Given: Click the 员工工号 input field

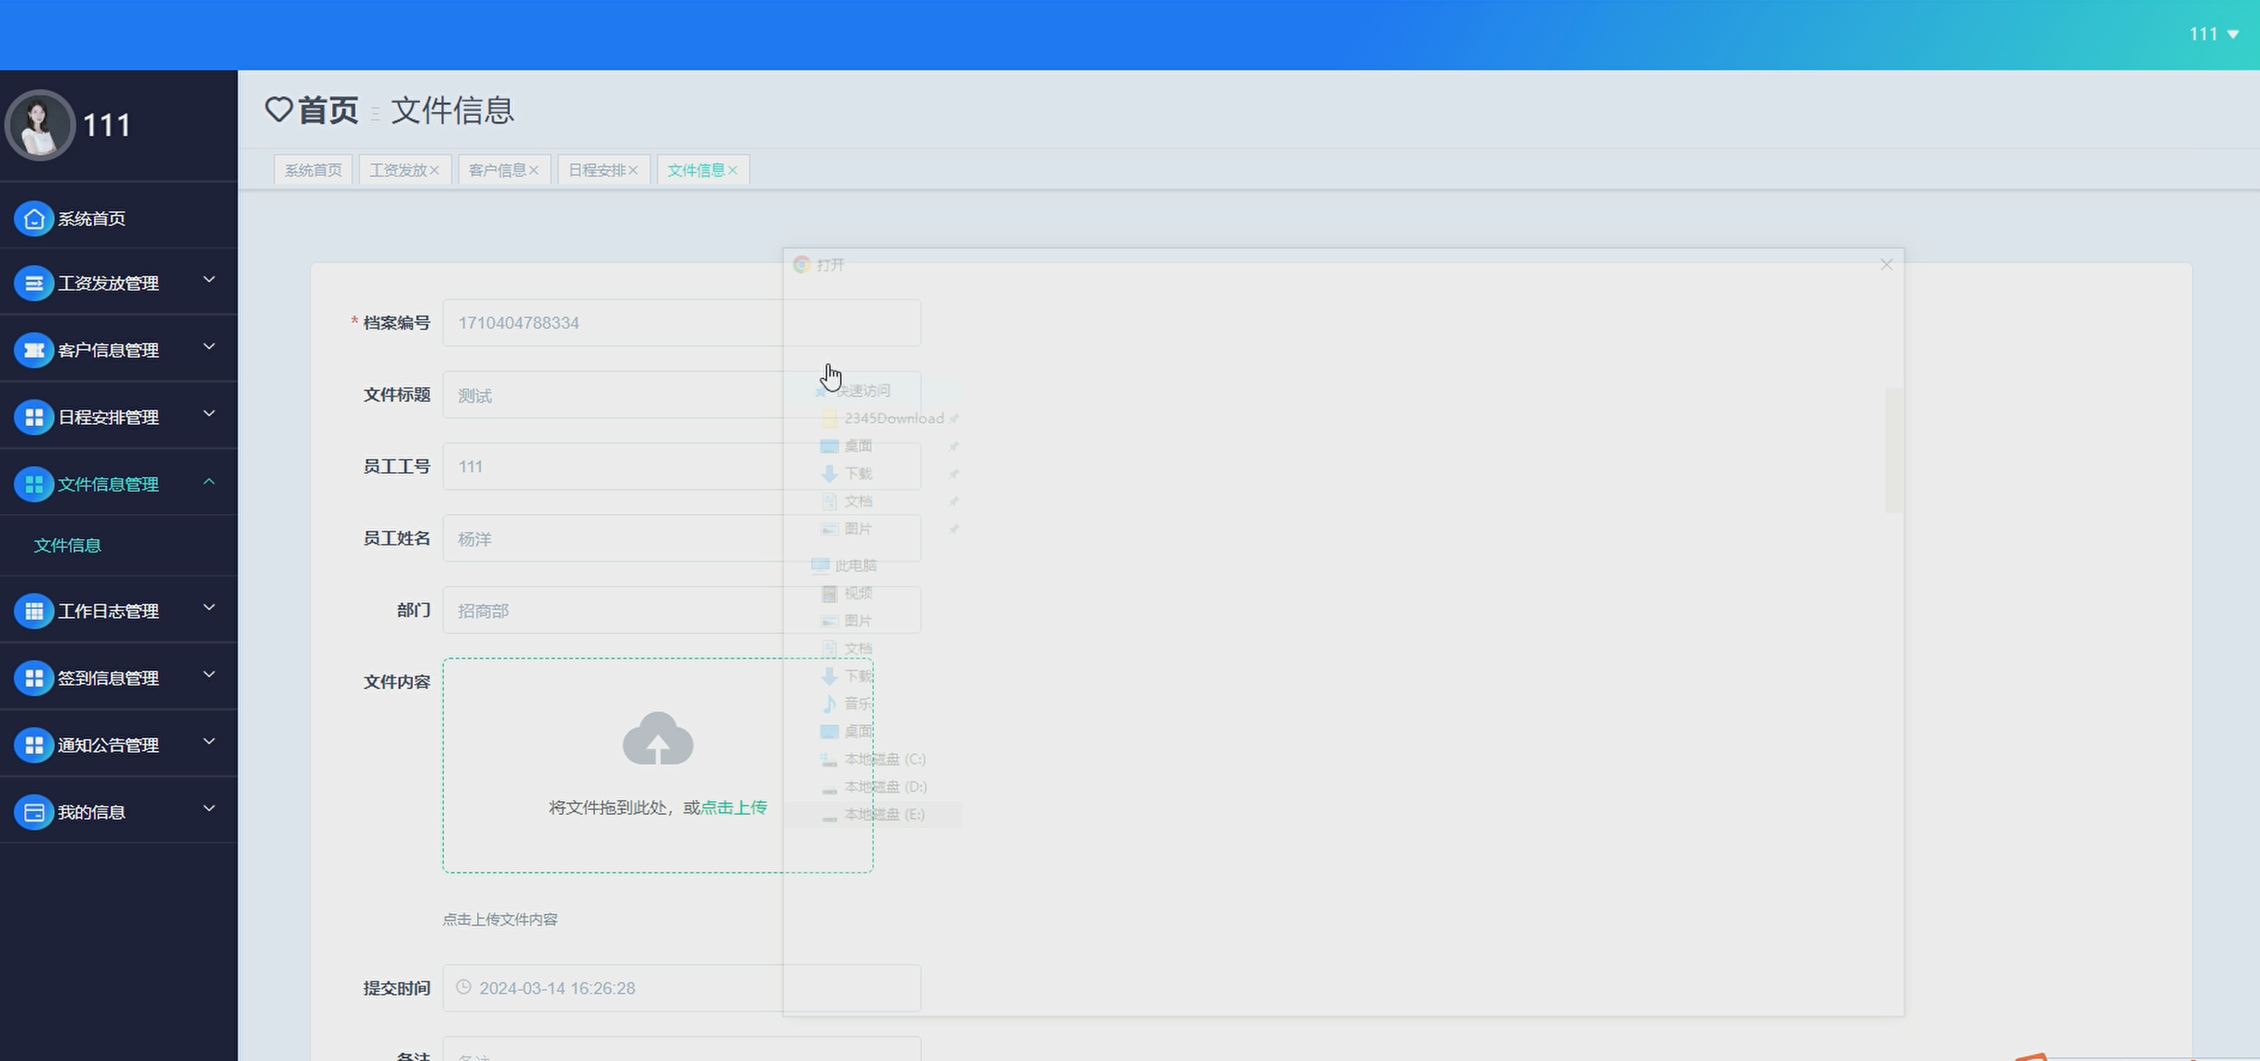Looking at the screenshot, I should tap(681, 466).
